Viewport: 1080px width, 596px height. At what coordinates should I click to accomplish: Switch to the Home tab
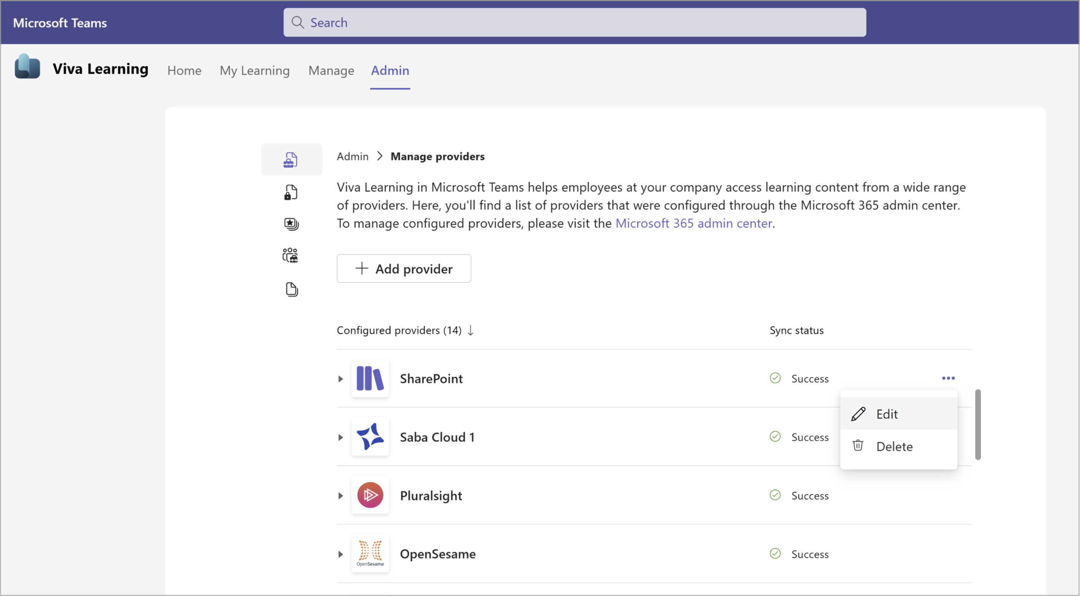[x=184, y=70]
